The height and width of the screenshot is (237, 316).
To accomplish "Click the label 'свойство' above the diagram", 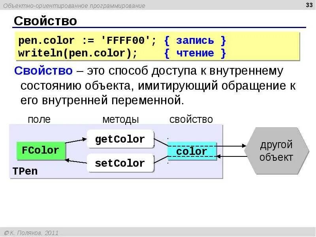I will [x=191, y=120].
